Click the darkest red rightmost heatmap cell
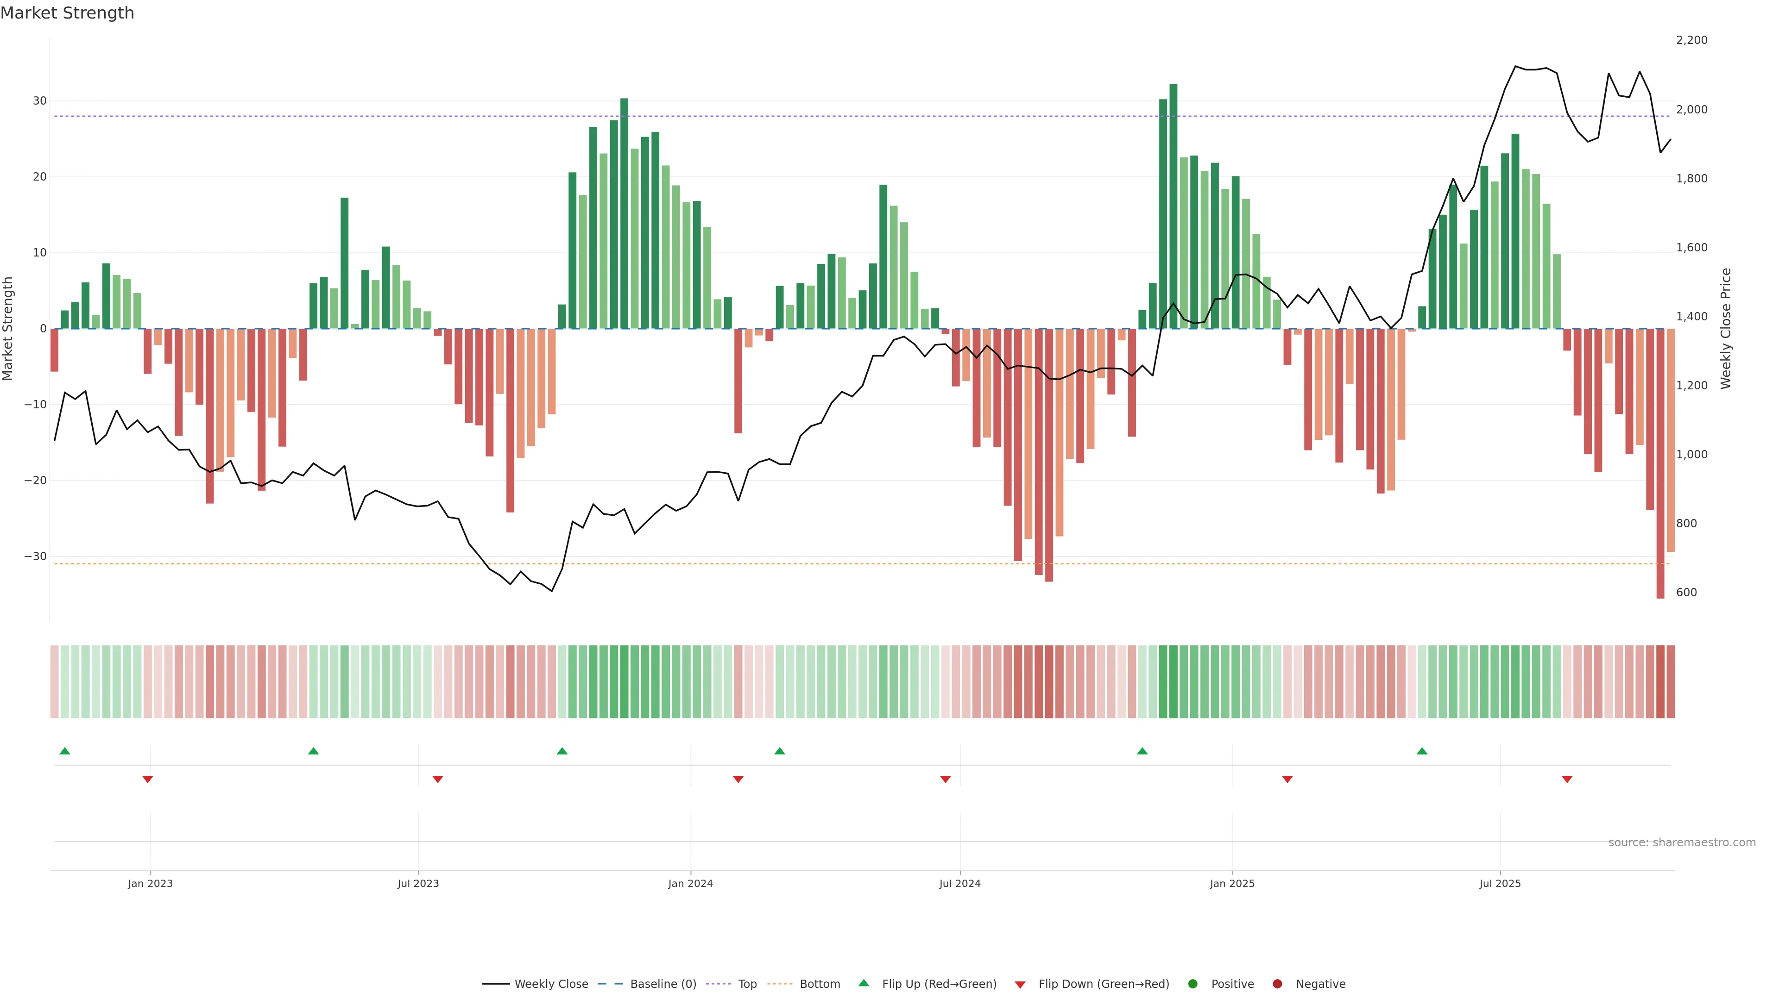The width and height of the screenshot is (1779, 1000). click(x=1660, y=681)
